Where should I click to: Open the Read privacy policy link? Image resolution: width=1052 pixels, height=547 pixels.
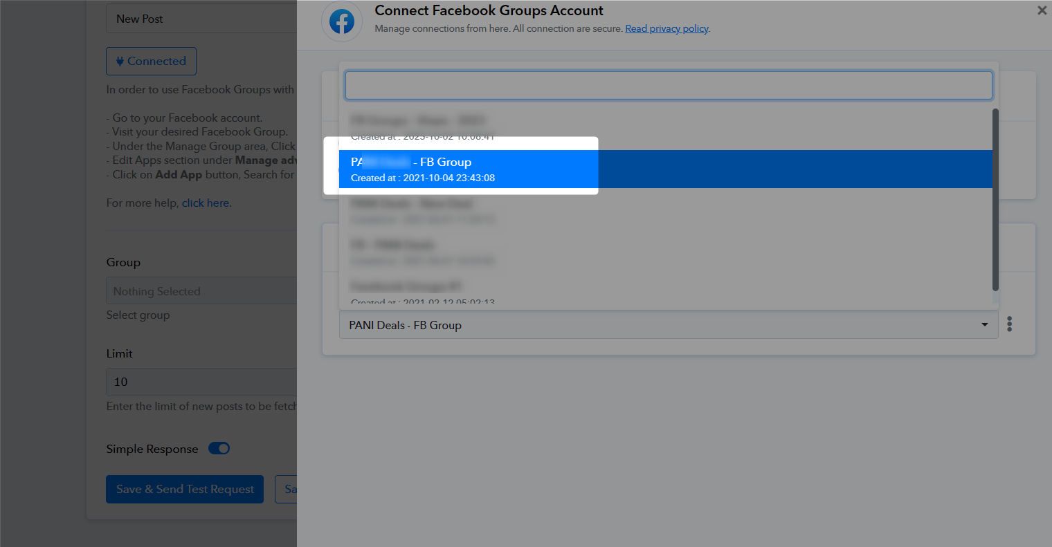tap(666, 28)
